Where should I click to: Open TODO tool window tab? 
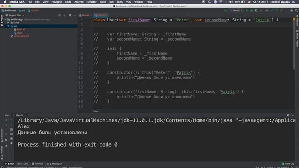tap(23, 164)
